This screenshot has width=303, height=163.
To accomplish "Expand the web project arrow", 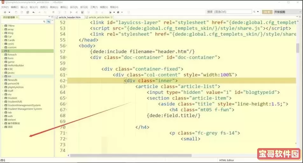I will [x=3, y=116].
